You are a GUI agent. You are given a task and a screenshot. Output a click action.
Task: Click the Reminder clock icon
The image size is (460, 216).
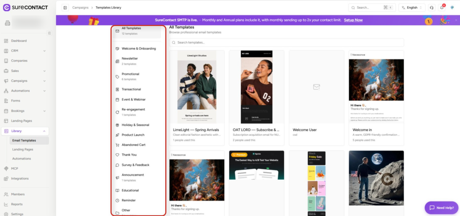(117, 200)
